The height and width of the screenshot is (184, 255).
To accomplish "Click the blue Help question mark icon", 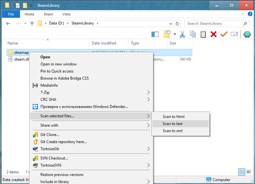I will (250, 14).
